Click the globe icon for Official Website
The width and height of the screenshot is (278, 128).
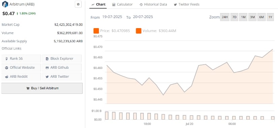tap(7, 68)
